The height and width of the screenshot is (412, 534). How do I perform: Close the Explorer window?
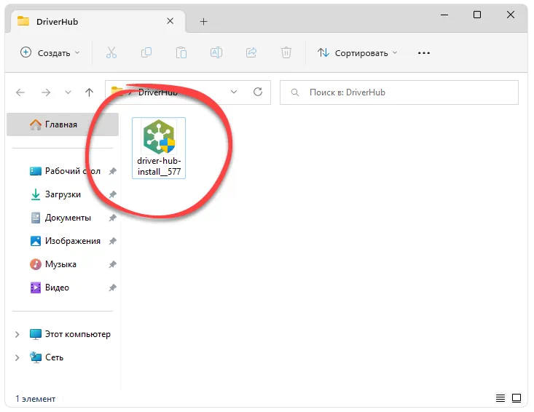[x=511, y=15]
